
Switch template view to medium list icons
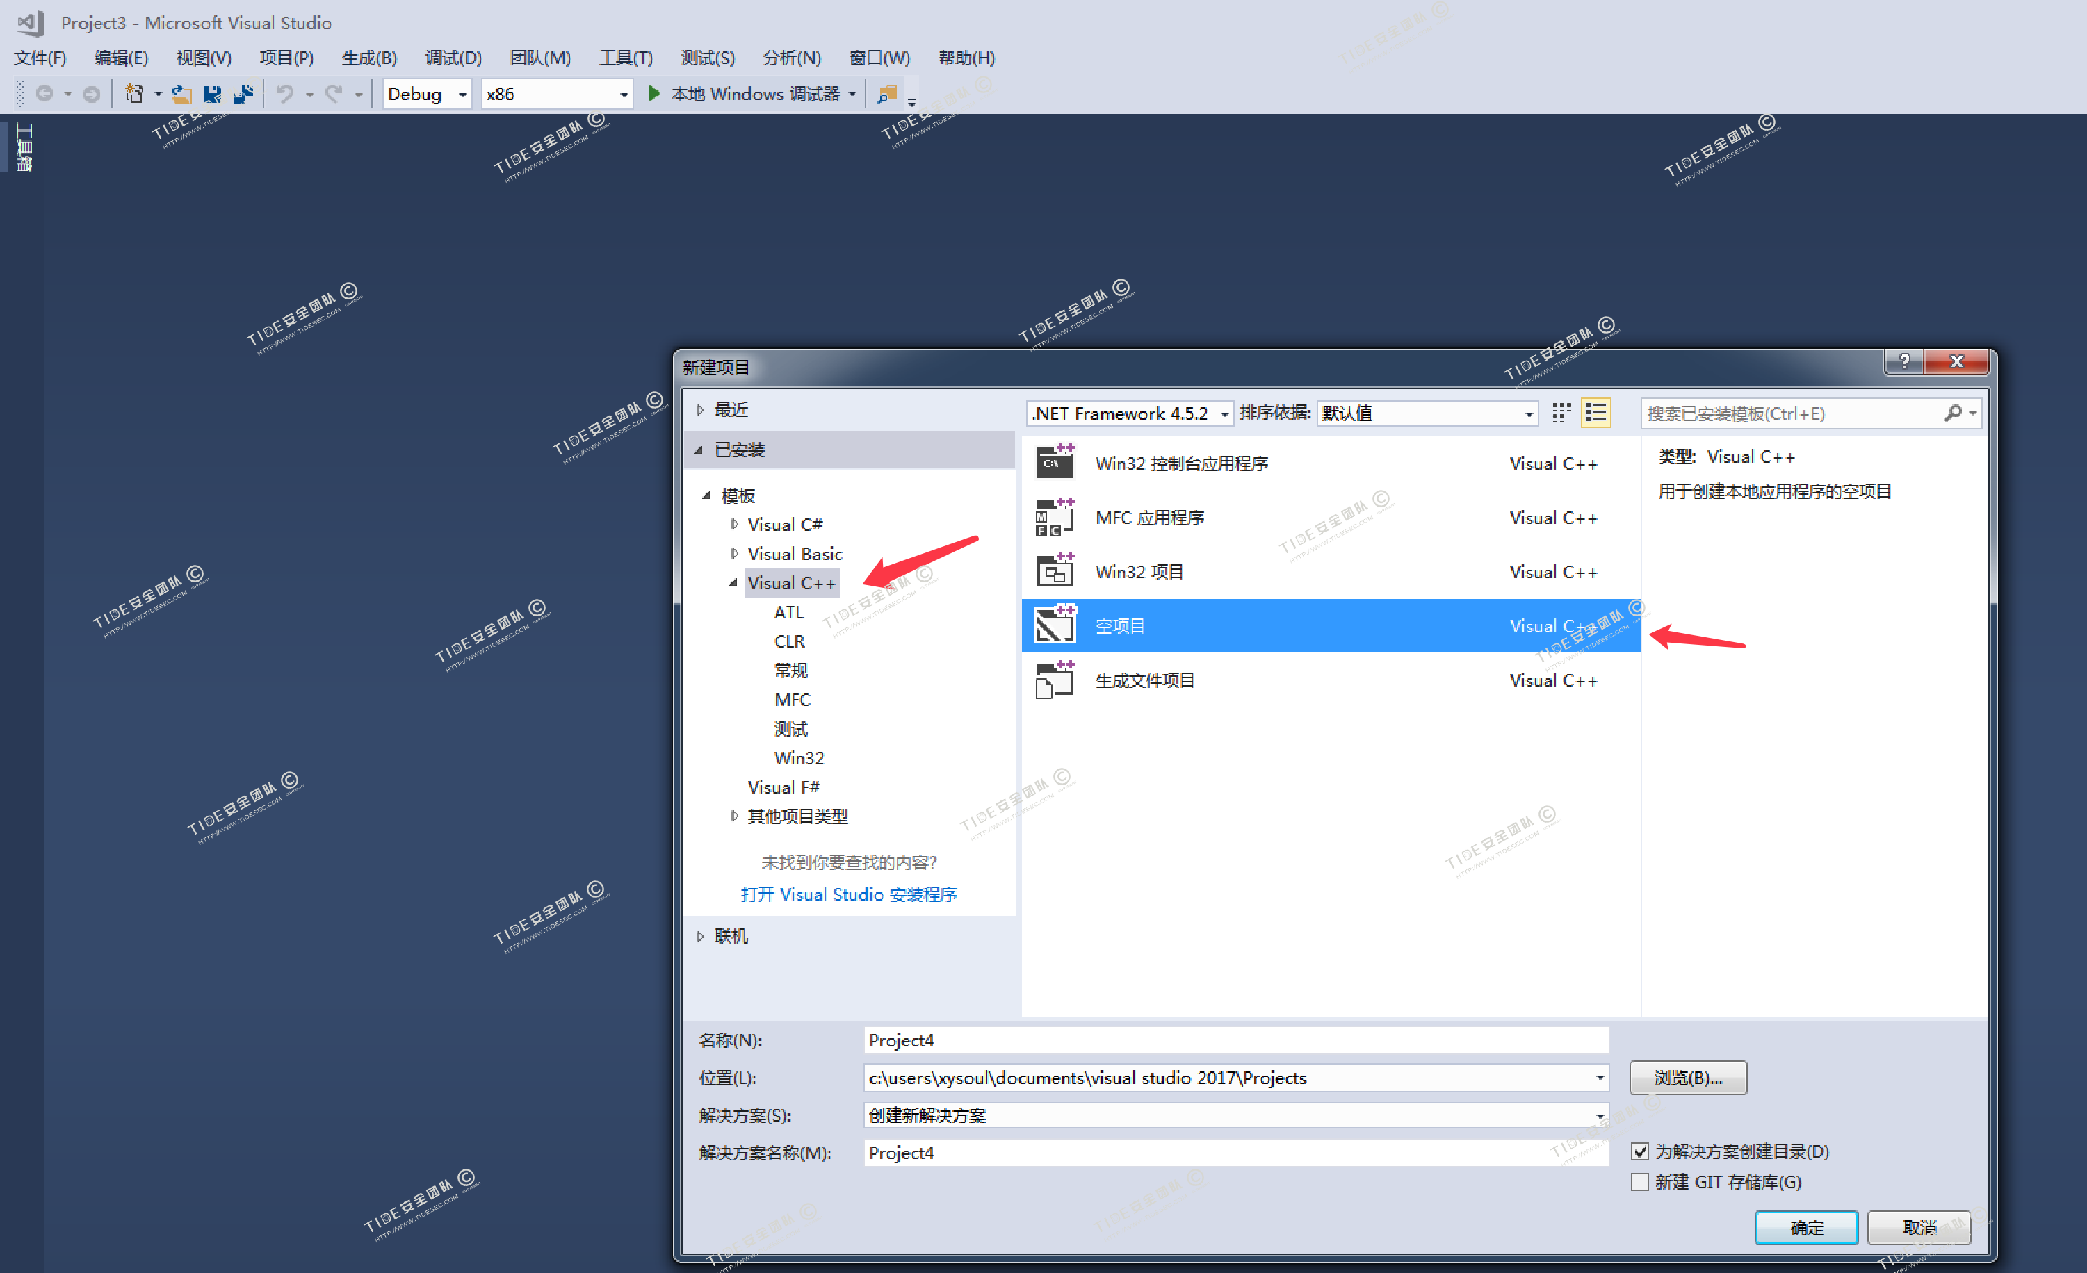click(x=1595, y=413)
